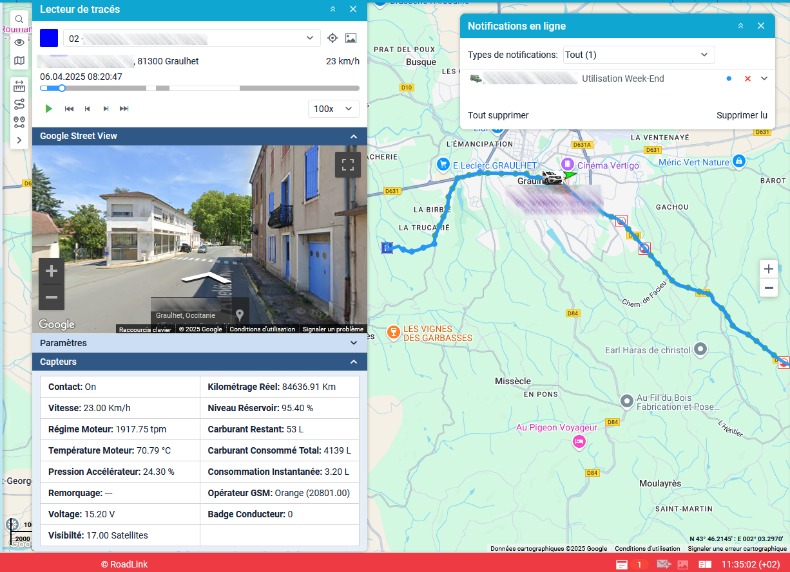
Task: Toggle Street View fullscreen mode
Action: [348, 165]
